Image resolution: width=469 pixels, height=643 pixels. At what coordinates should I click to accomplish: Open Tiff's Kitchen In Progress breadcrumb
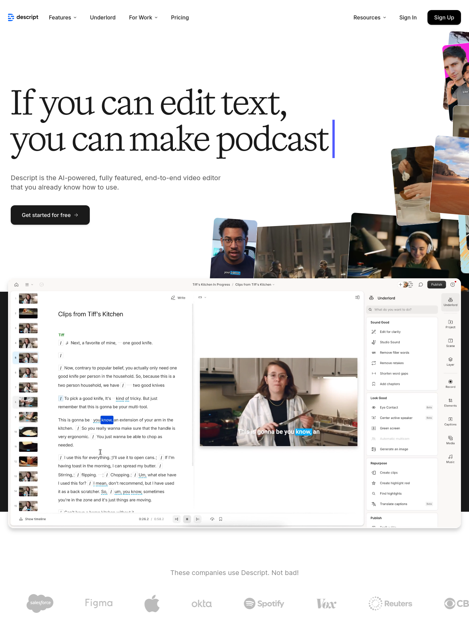tap(211, 285)
